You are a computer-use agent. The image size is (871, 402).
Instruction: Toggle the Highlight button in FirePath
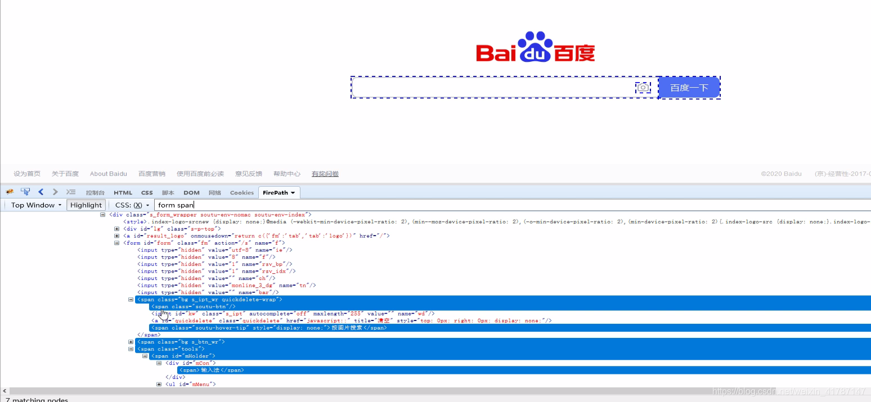pyautogui.click(x=86, y=205)
